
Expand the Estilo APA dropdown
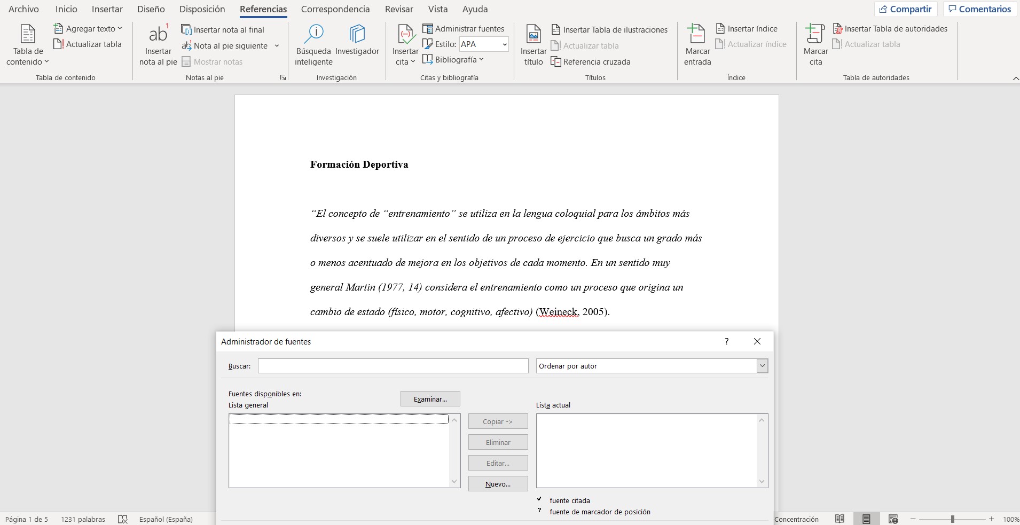pos(505,44)
